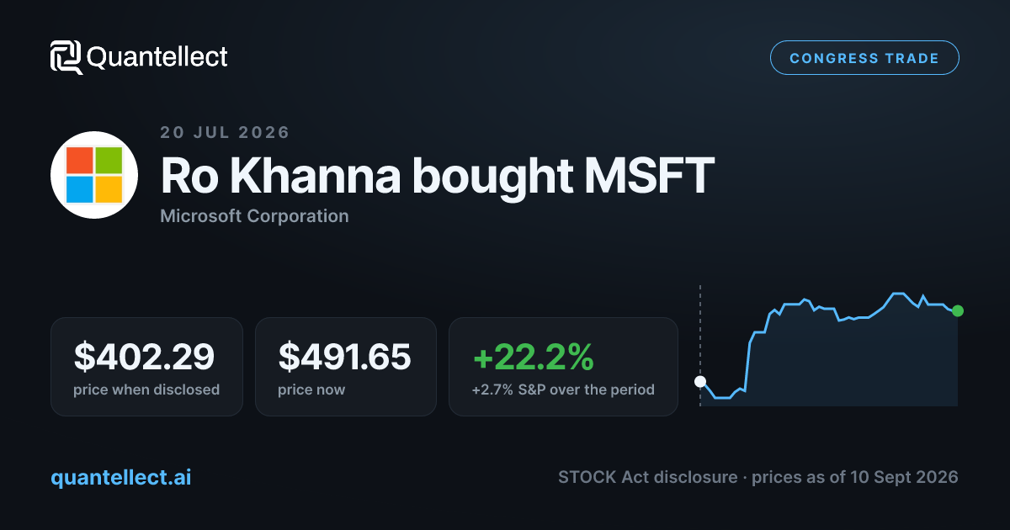Click the white start dot on chart
The width and height of the screenshot is (1010, 530).
[700, 381]
